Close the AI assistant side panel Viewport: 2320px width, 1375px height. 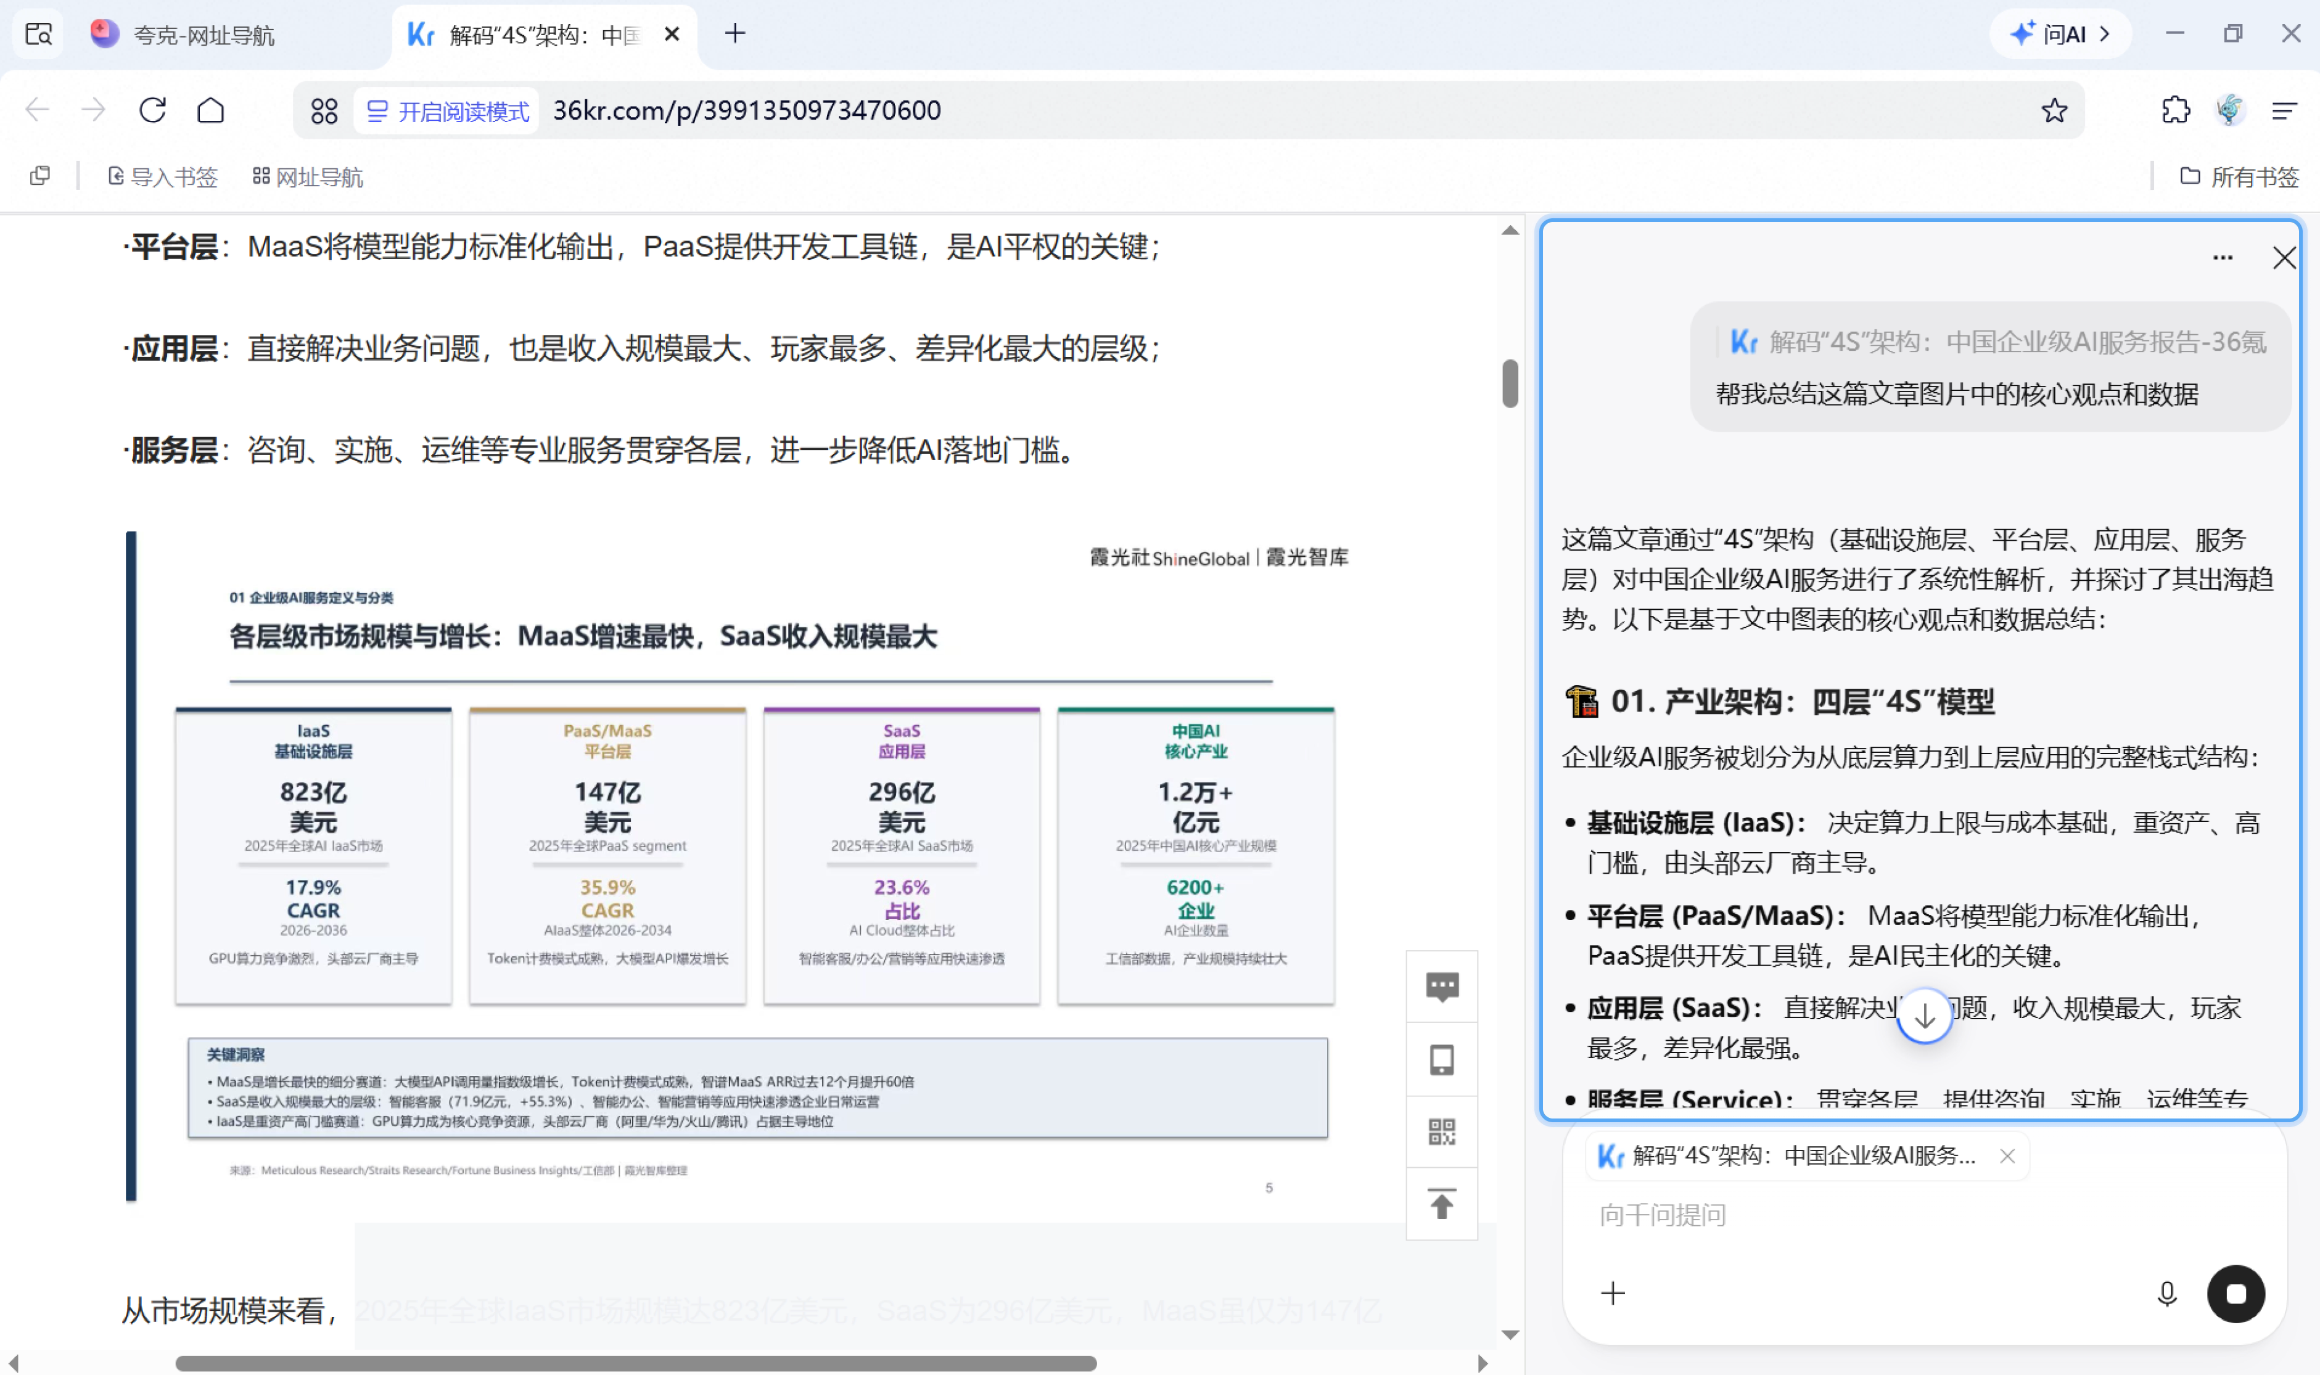(2284, 258)
